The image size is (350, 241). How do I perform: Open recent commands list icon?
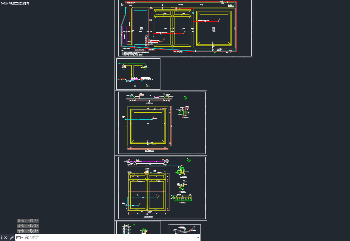click(x=20, y=238)
